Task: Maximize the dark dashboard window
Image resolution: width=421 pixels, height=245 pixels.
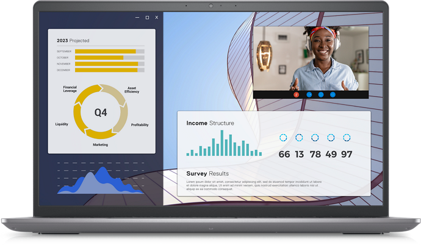Action: tap(147, 18)
